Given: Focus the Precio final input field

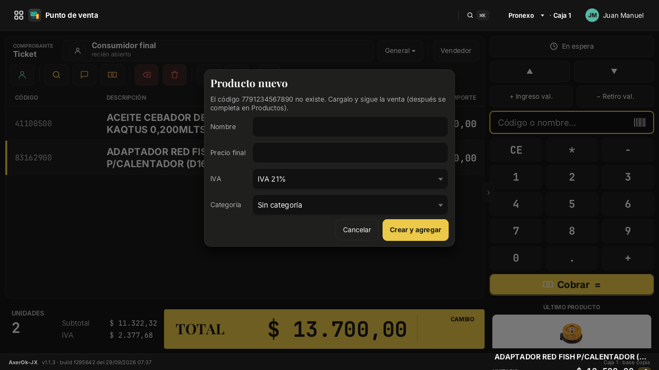Looking at the screenshot, I should (x=350, y=153).
